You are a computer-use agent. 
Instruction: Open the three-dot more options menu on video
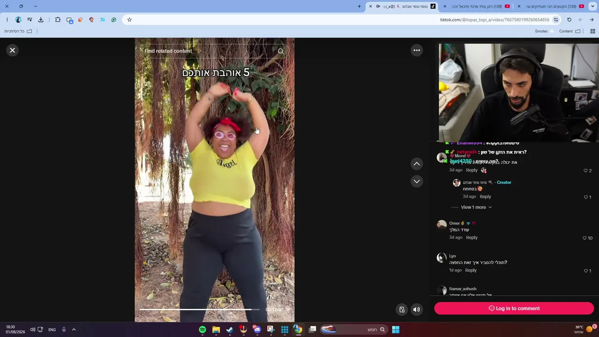click(x=416, y=50)
